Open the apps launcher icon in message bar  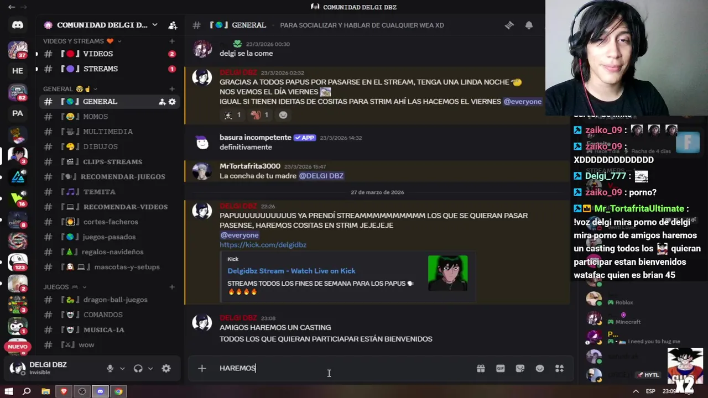point(560,368)
